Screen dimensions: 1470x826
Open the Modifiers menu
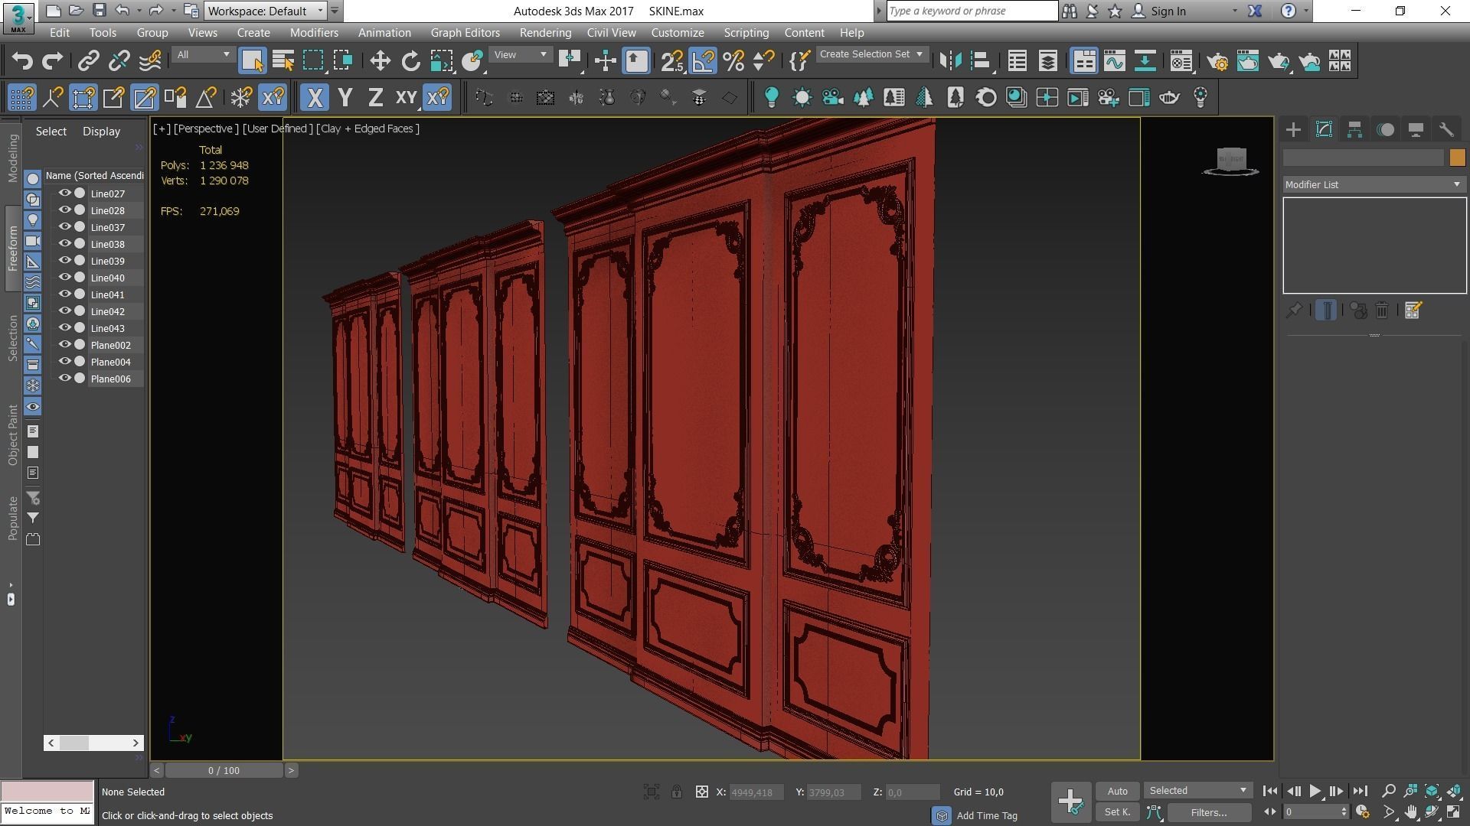[x=314, y=33]
